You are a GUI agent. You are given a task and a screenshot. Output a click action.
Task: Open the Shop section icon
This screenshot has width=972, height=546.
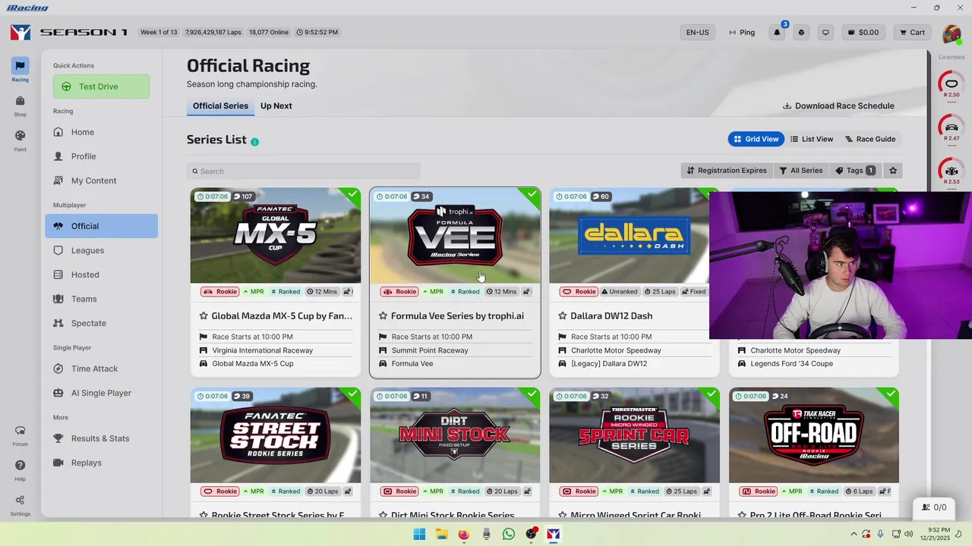coord(20,105)
